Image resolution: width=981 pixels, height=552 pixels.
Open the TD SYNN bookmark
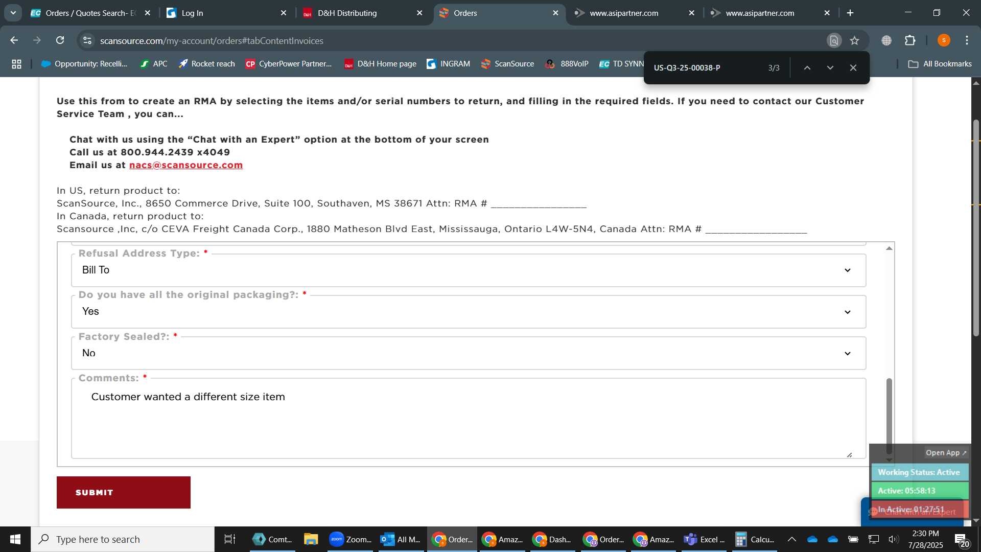point(621,64)
